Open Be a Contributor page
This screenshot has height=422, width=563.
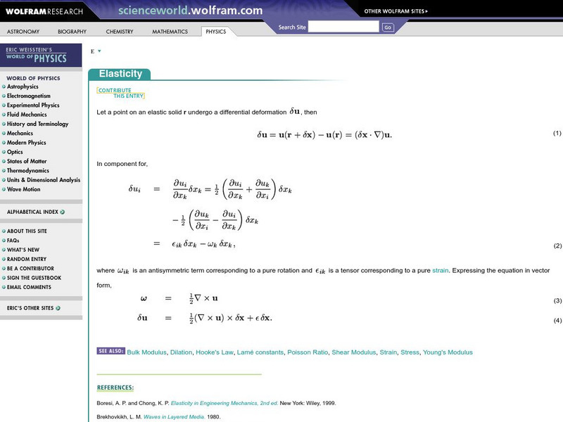coord(30,269)
